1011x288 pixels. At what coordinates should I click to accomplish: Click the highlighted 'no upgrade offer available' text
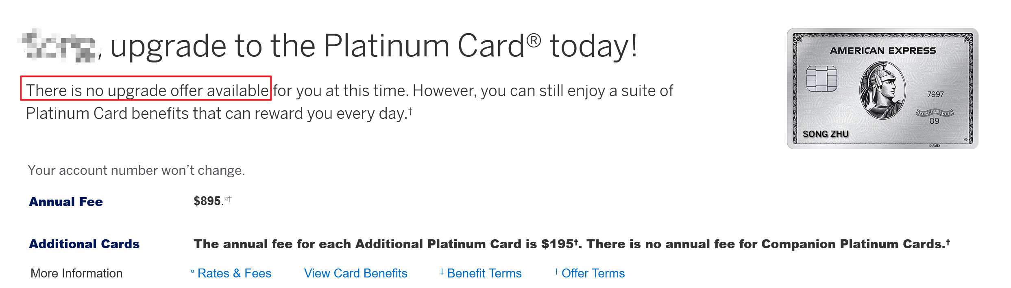pyautogui.click(x=147, y=90)
